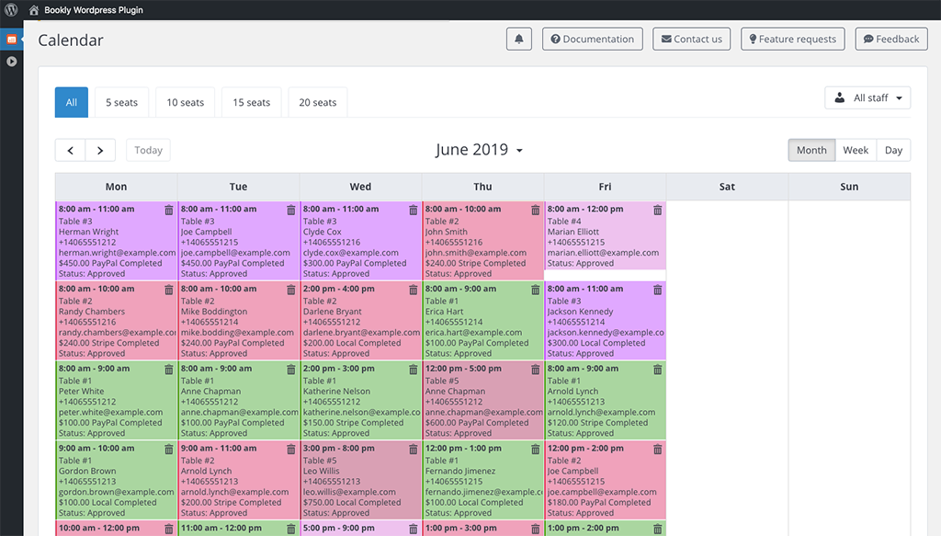The height and width of the screenshot is (536, 941).
Task: Trash Anne Chapman's Table #5 appointment
Action: click(536, 370)
